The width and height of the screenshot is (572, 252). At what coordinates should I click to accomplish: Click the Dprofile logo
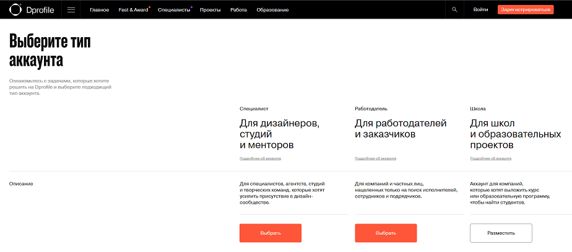pyautogui.click(x=32, y=10)
